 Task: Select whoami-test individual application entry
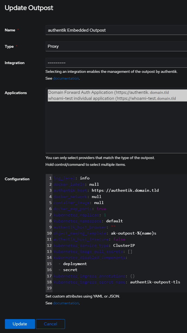point(117,98)
